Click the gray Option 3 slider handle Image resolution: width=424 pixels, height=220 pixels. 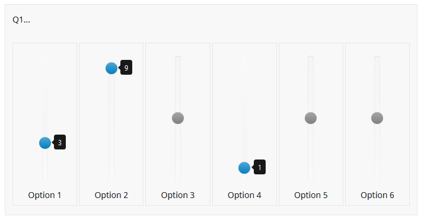coord(178,118)
